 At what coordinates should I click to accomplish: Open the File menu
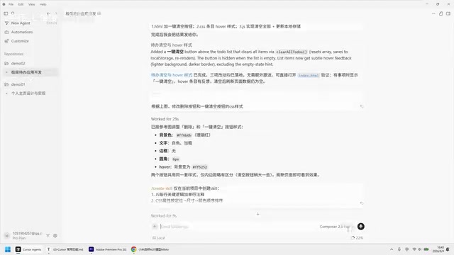coord(11,4)
